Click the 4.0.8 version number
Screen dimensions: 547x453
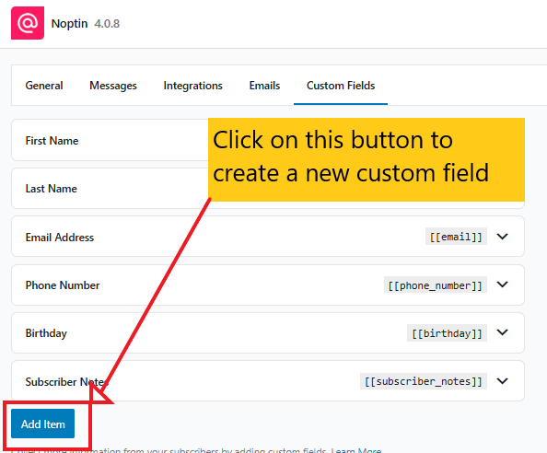pyautogui.click(x=107, y=24)
